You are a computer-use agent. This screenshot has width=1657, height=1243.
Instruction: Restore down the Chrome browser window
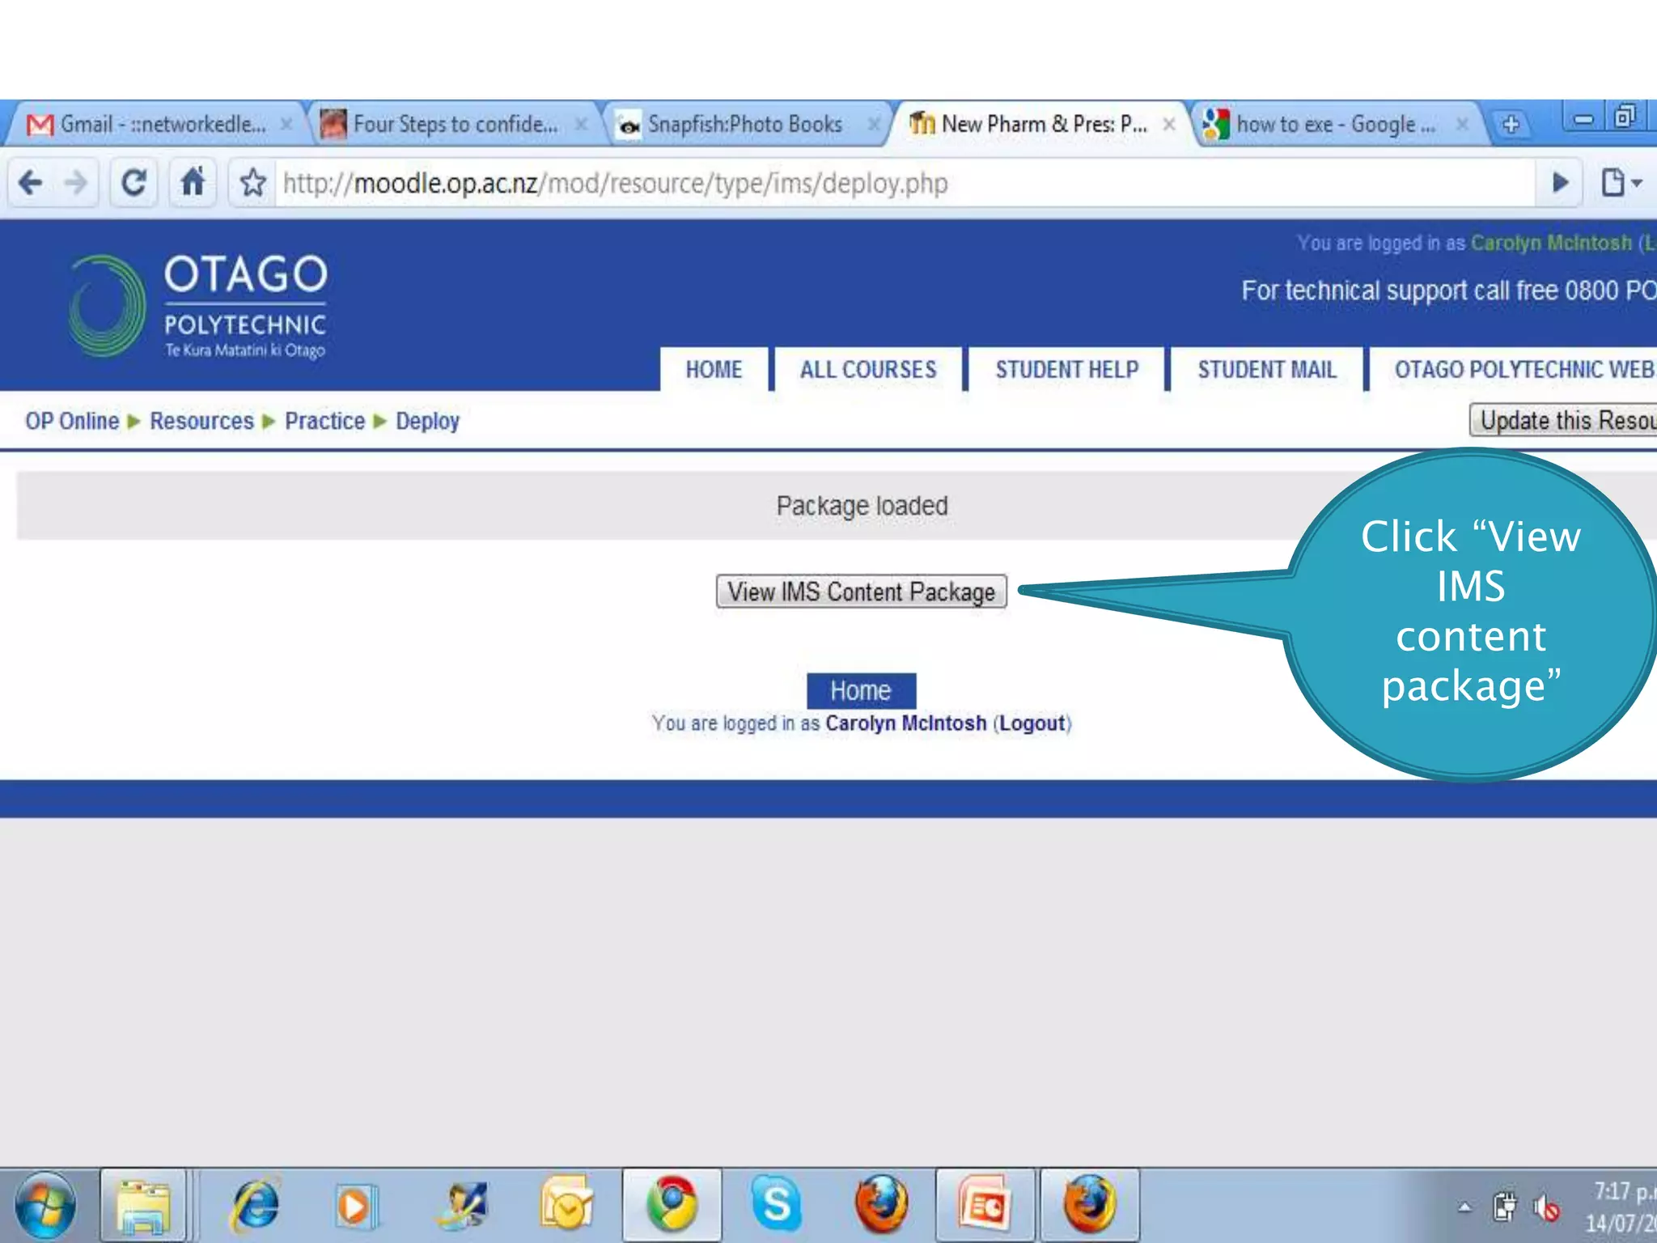[x=1625, y=118]
